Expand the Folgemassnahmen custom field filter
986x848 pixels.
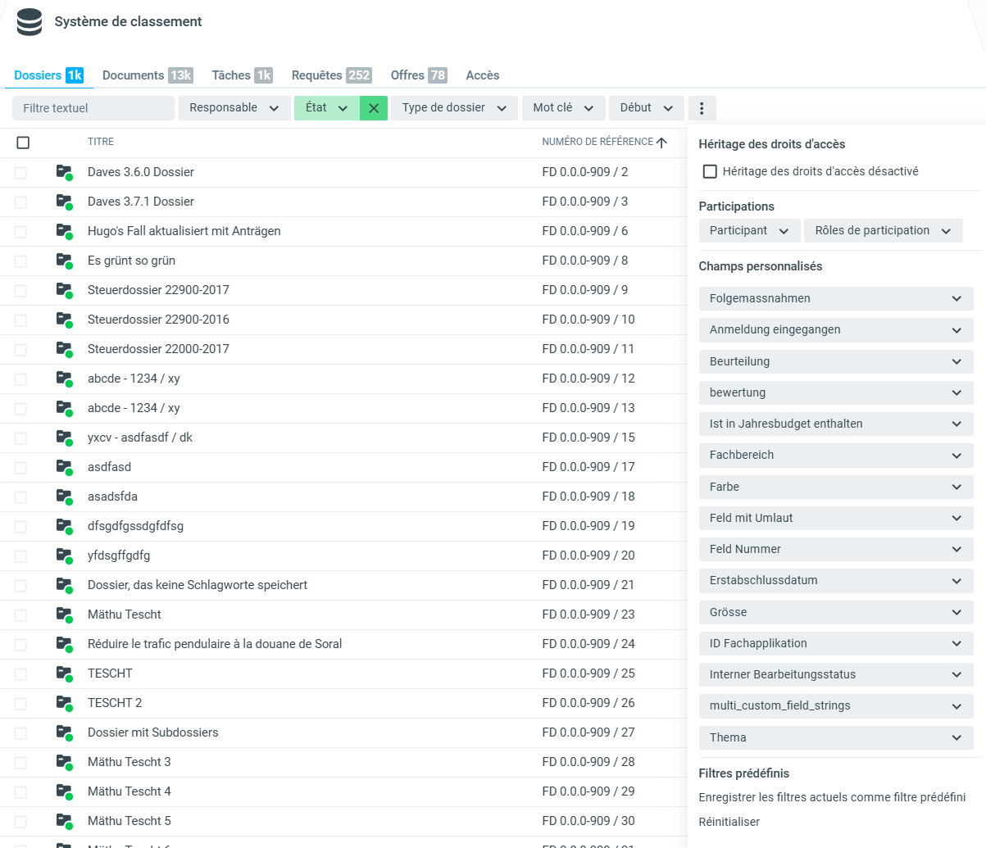(x=836, y=299)
